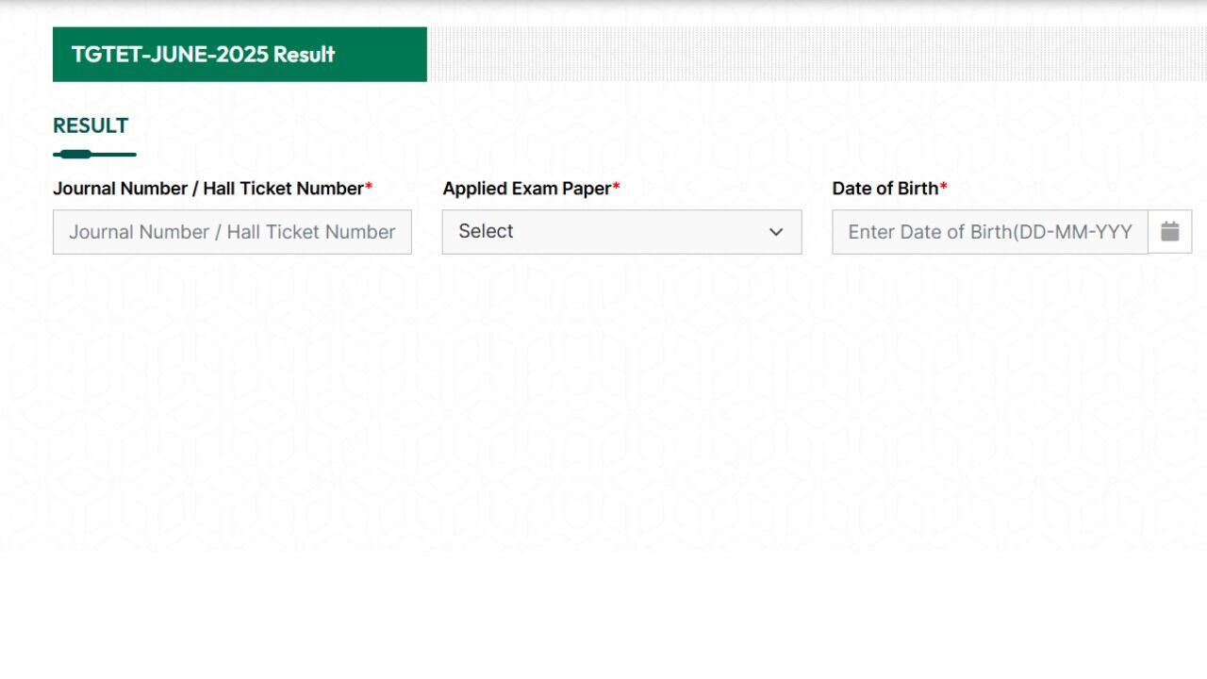Select the TGTET-JUNE-2025 Result header banner
The image size is (1207, 679).
point(240,55)
